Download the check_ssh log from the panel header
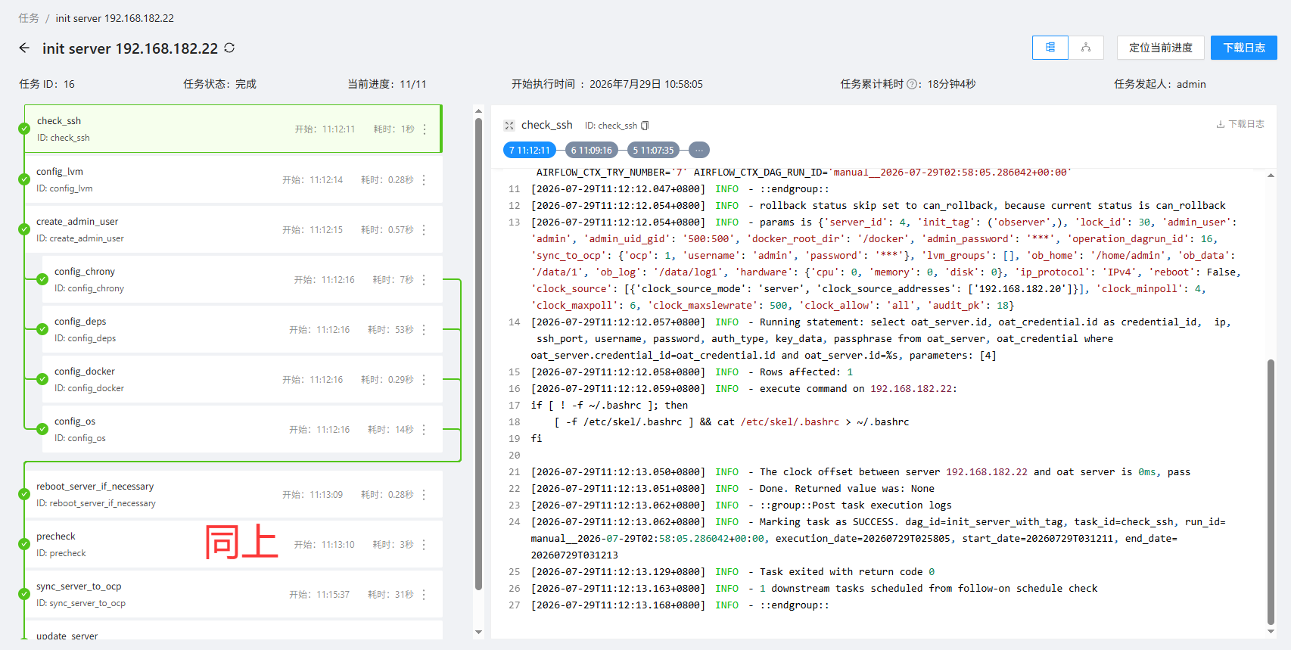 tap(1240, 124)
